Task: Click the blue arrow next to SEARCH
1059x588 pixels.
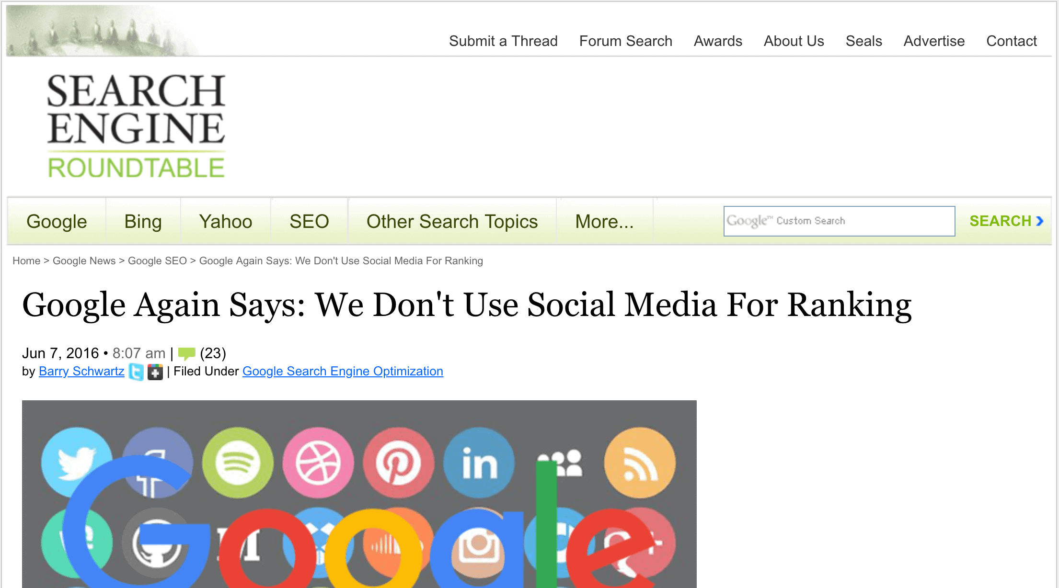Action: pos(1039,221)
